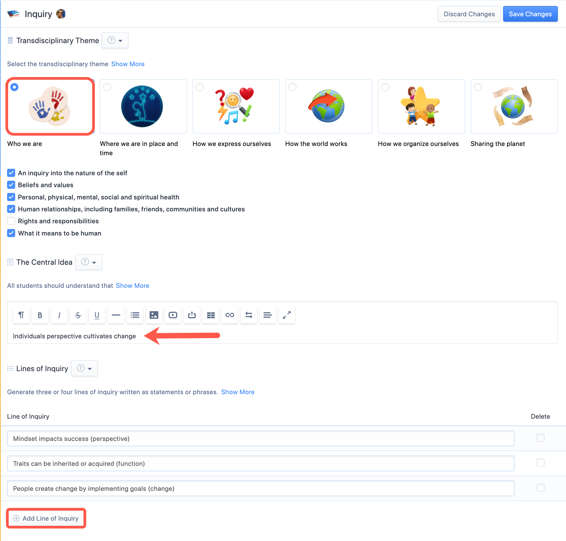Uncheck Beliefs and values
The height and width of the screenshot is (541, 566).
pos(11,185)
